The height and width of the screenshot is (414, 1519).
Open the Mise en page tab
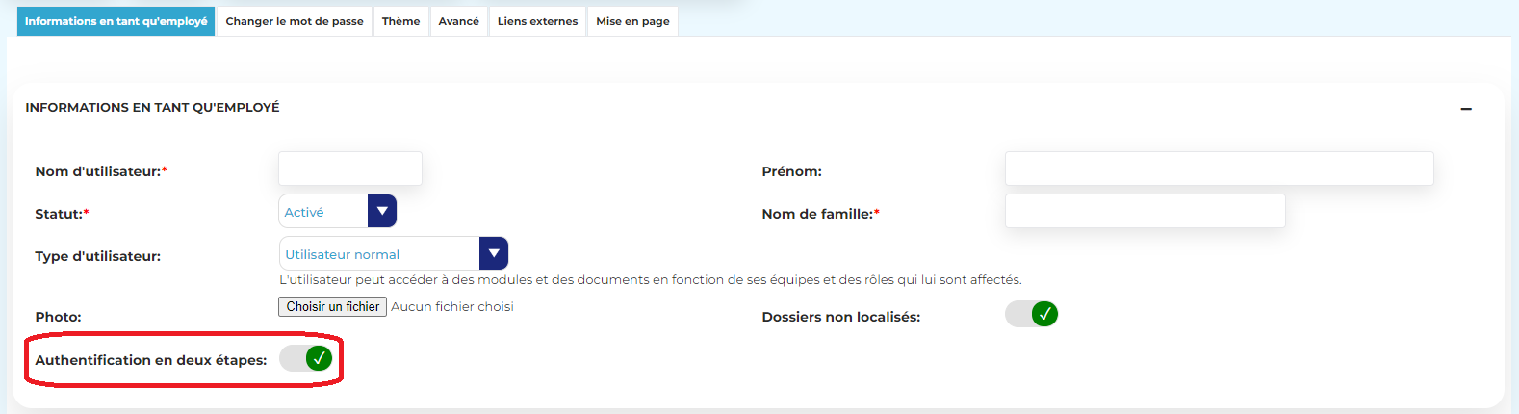pos(632,21)
